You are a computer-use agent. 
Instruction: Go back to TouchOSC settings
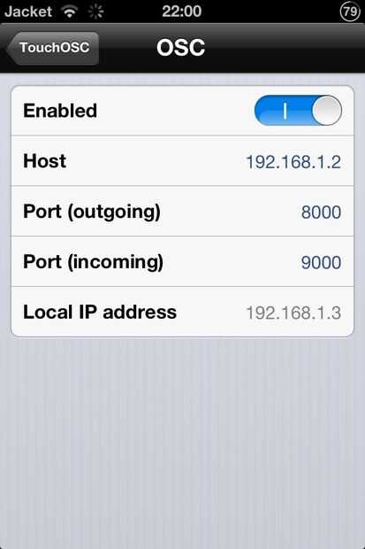(52, 48)
